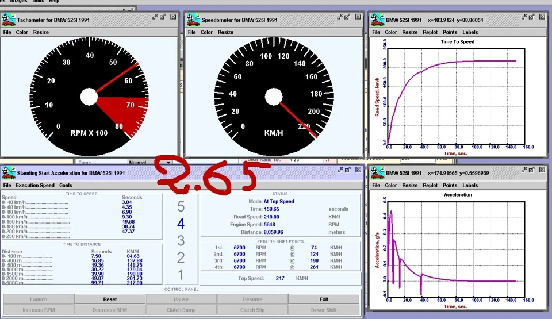Iconify the Speedometer window
The height and width of the screenshot is (319, 552).
pyautogui.click(x=340, y=17)
